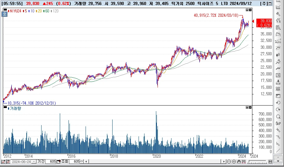Enable AUTO trendline tool
This screenshot has width=284, height=167.
pyautogui.click(x=278, y=41)
